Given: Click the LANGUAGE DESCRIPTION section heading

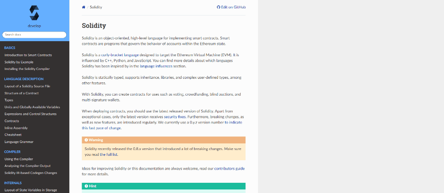Looking at the screenshot, I should click(x=24, y=79).
